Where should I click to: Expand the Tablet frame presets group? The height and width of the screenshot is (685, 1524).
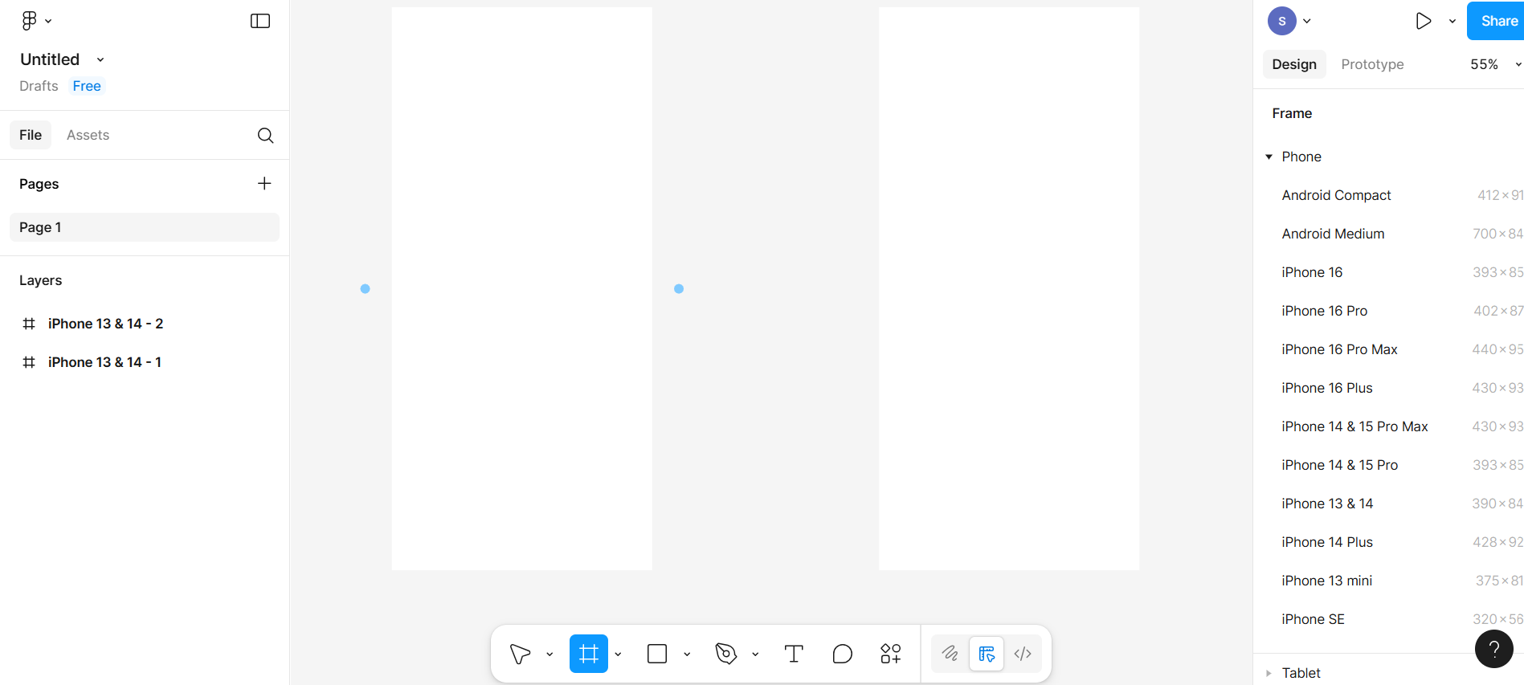point(1269,673)
